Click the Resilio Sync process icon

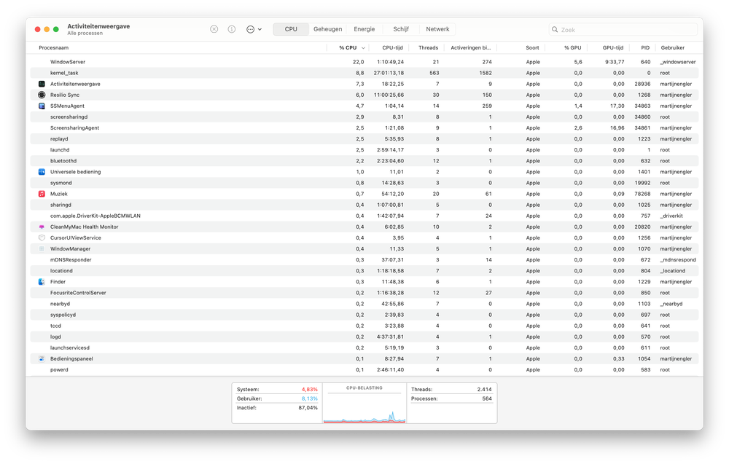(42, 95)
